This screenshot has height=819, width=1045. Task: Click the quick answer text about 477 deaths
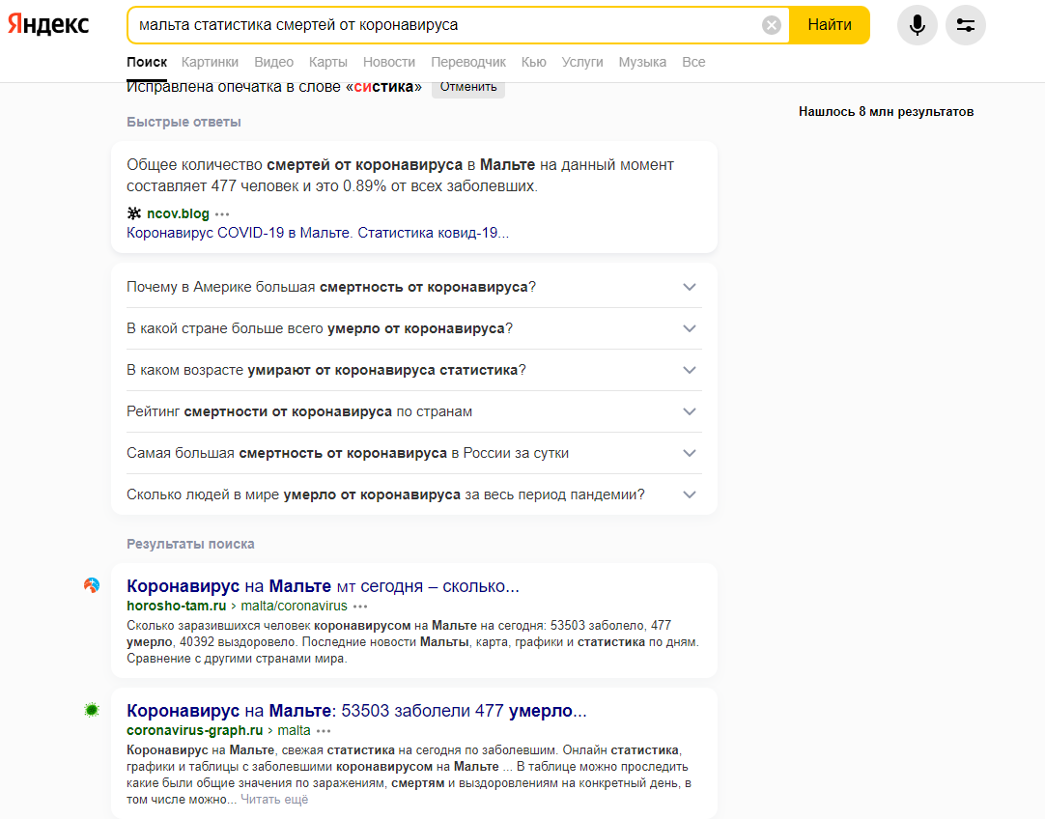[400, 175]
